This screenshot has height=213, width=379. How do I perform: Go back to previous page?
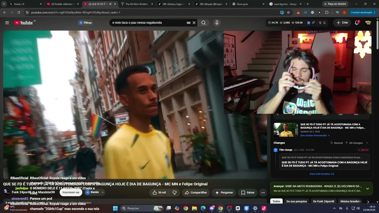click(4, 12)
